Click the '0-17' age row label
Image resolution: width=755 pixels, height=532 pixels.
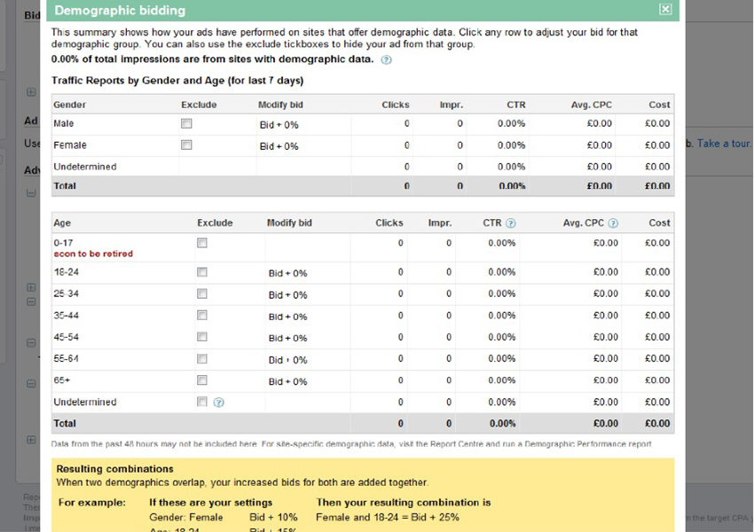point(64,243)
